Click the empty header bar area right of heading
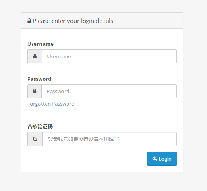This screenshot has width=207, height=191. click(149, 21)
